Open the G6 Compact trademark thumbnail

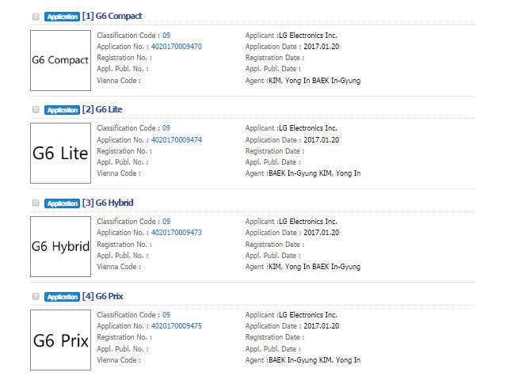click(x=60, y=60)
